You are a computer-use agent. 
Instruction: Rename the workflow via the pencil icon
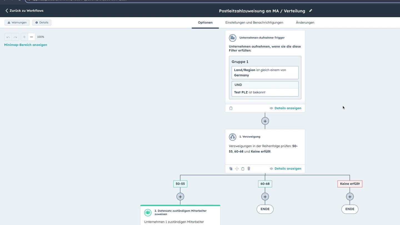311,11
